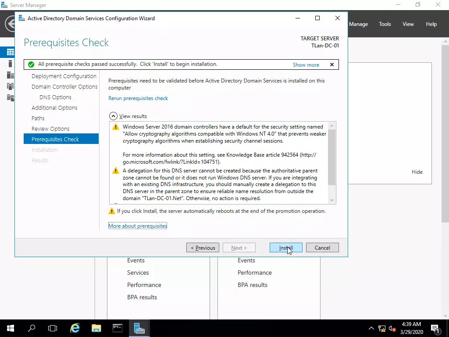Image resolution: width=449 pixels, height=337 pixels.
Task: Open Task View from taskbar
Action: (x=53, y=328)
